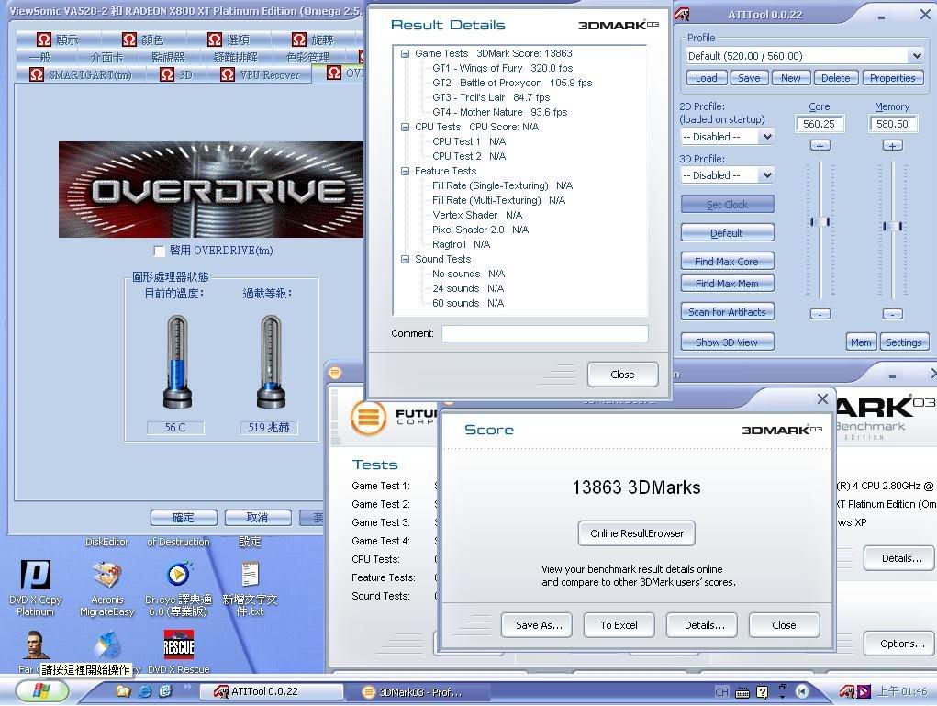Viewport: 937px width, 706px height.
Task: Click Close in Result Details dialog
Action: point(622,375)
